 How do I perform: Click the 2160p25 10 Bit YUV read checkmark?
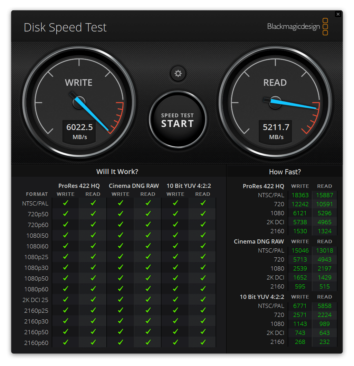pos(203,310)
